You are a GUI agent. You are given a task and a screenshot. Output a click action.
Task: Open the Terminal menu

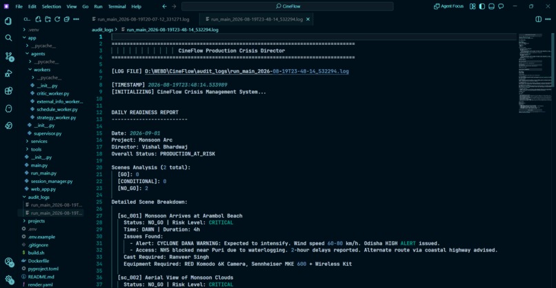click(x=117, y=6)
